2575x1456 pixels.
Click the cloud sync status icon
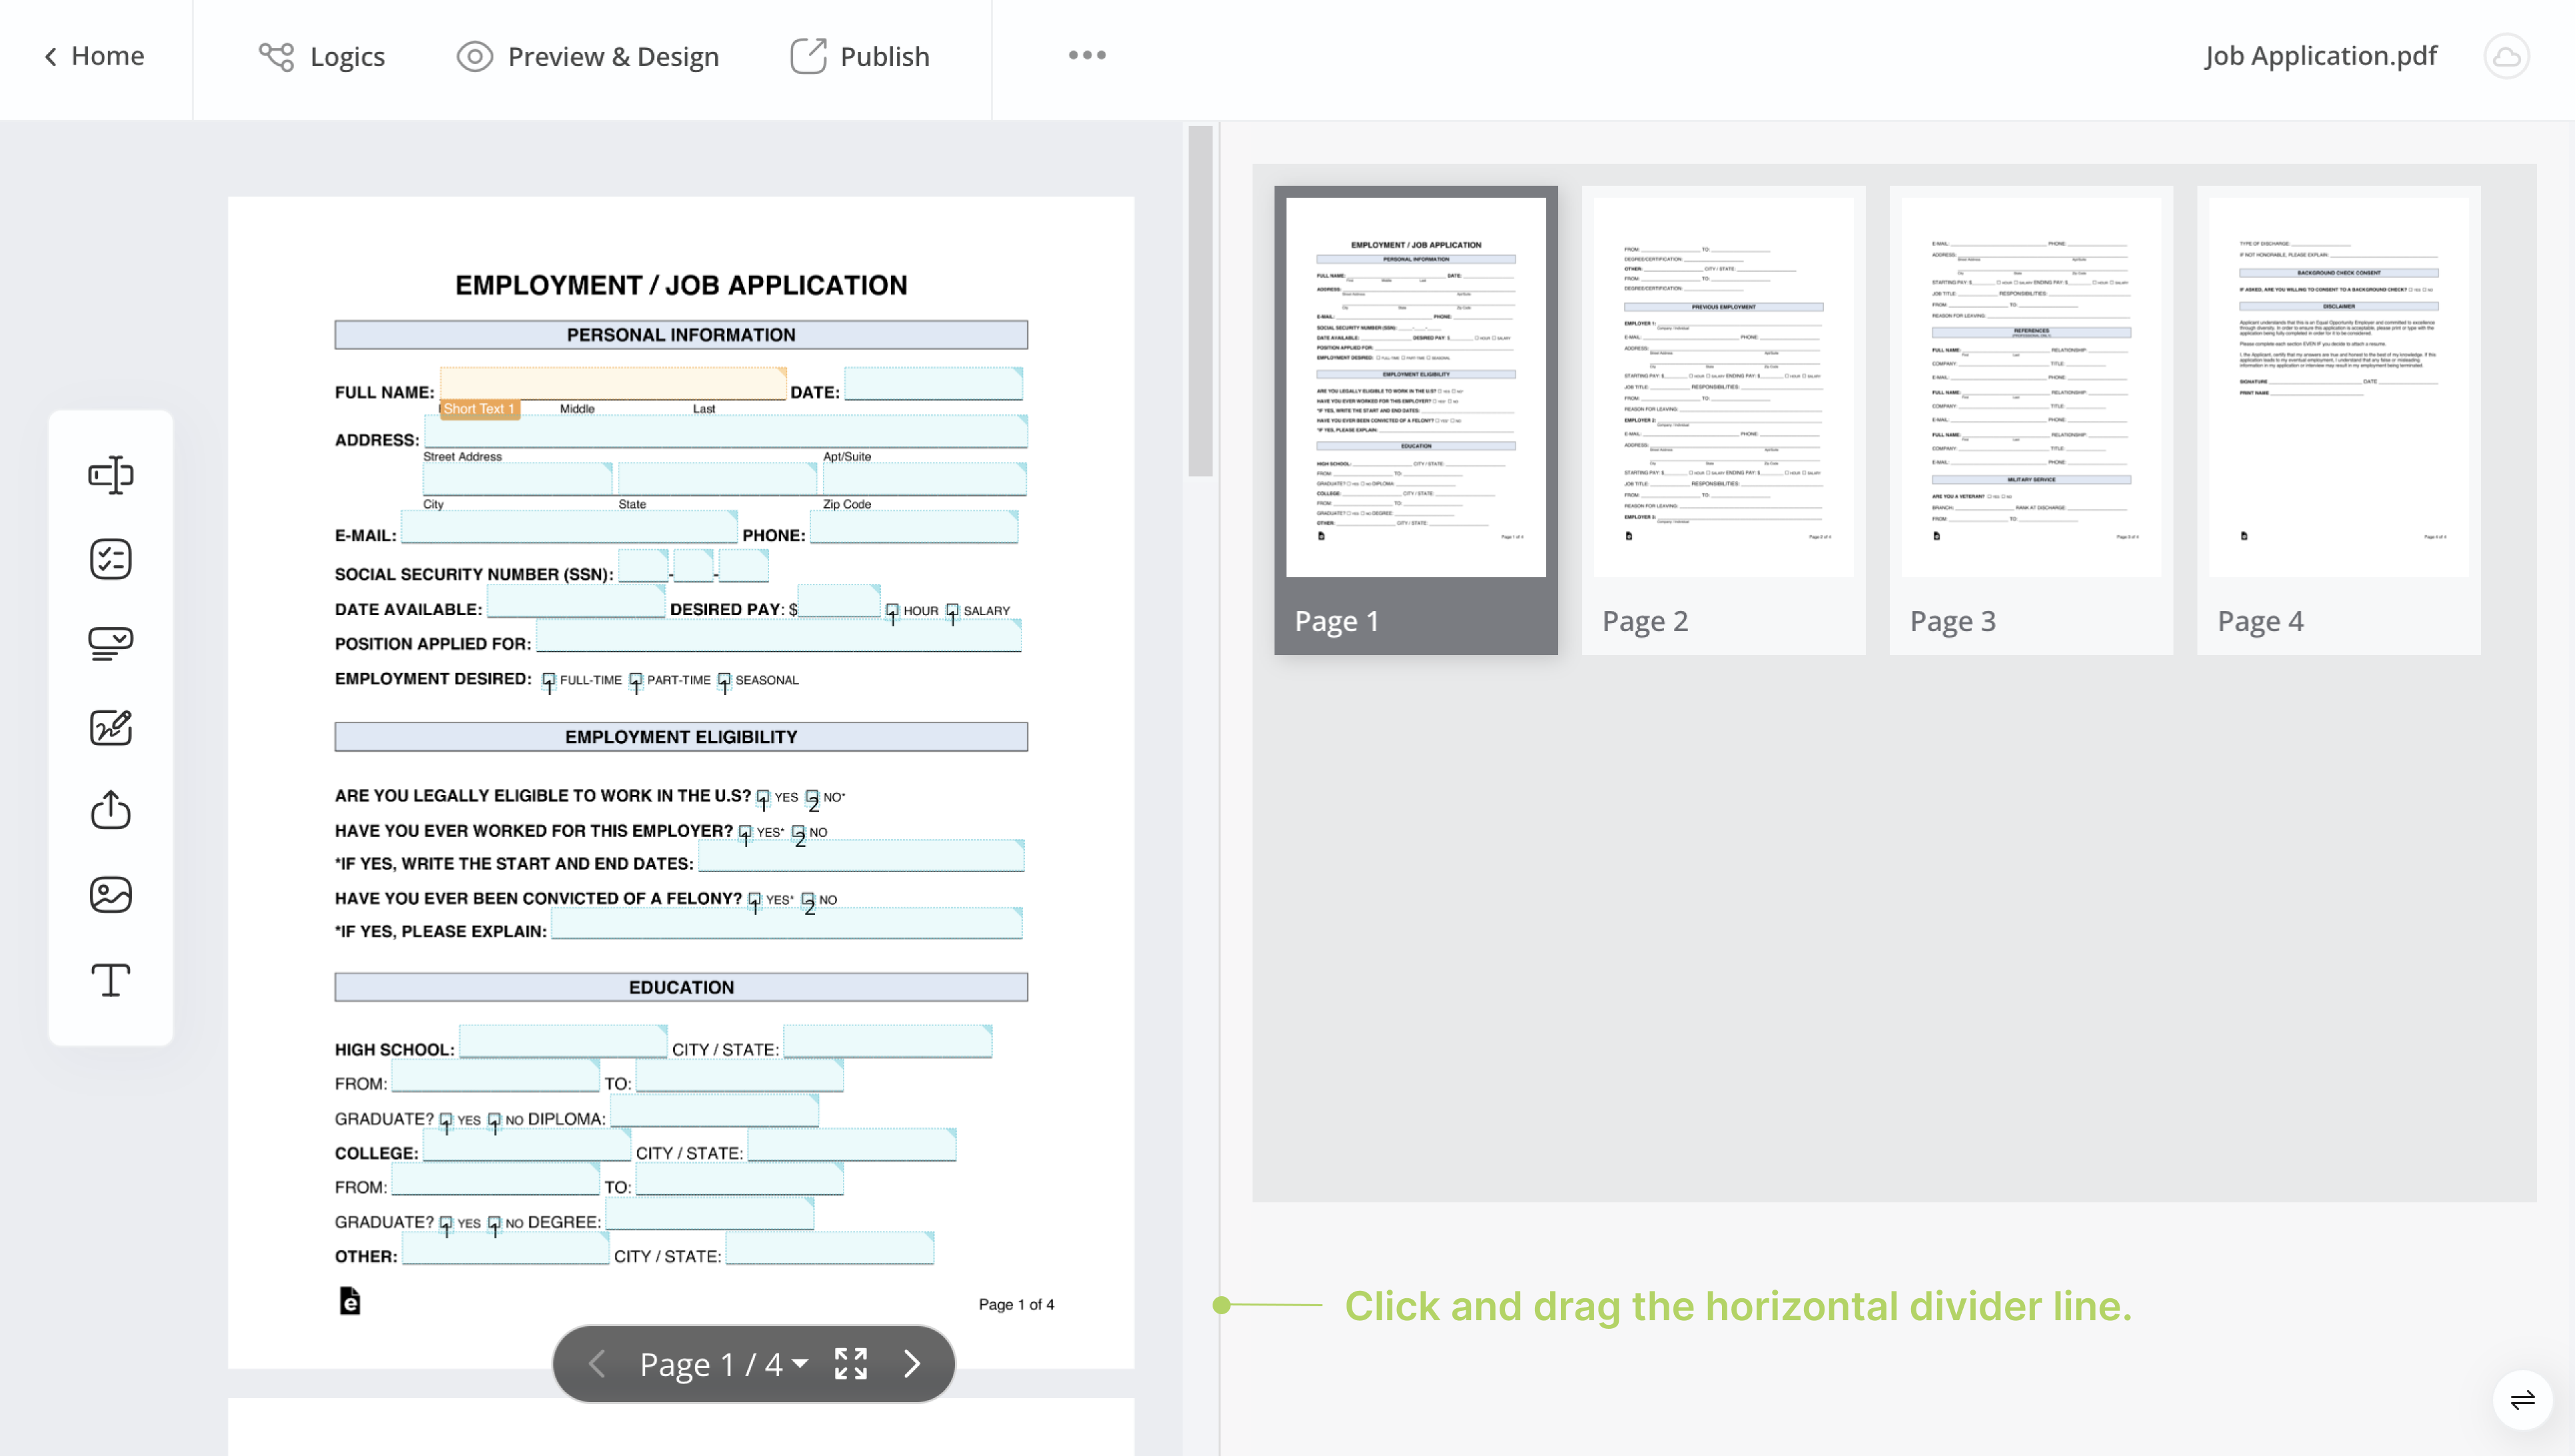click(2506, 56)
